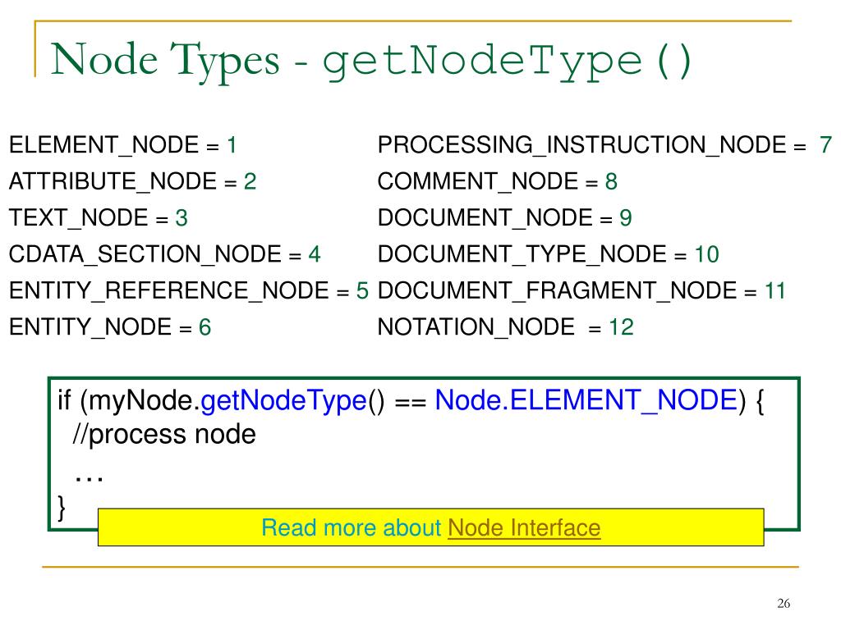Image resolution: width=841 pixels, height=630 pixels.
Task: Click the 'Read more about' text
Action: click(352, 527)
